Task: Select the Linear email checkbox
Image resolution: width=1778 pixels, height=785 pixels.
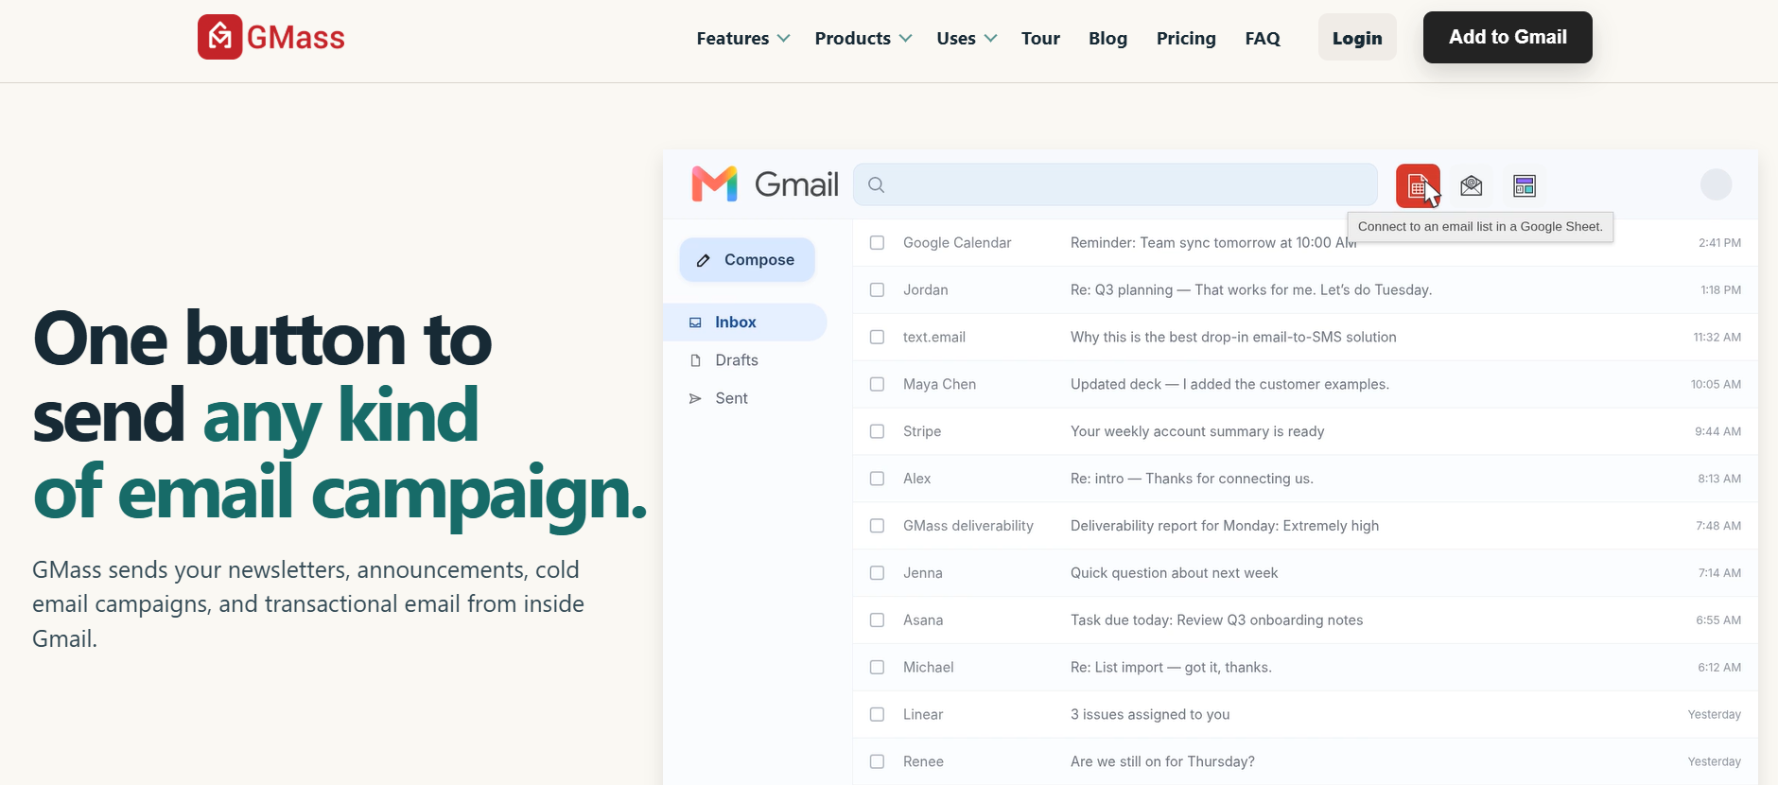Action: (x=877, y=715)
